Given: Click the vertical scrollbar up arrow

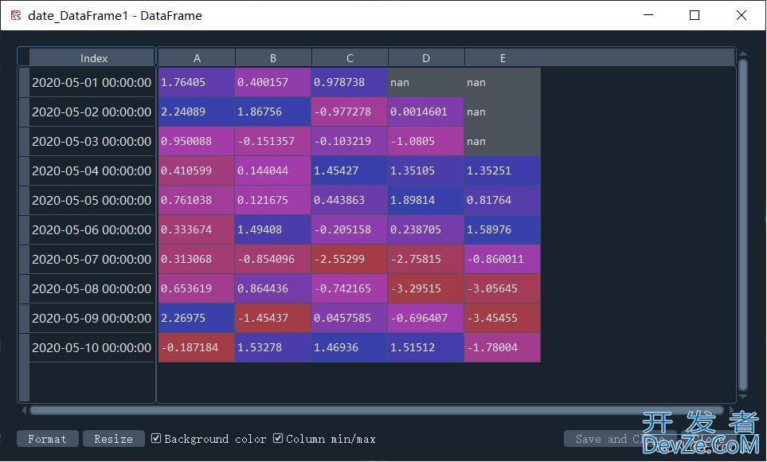Looking at the screenshot, I should (x=742, y=55).
